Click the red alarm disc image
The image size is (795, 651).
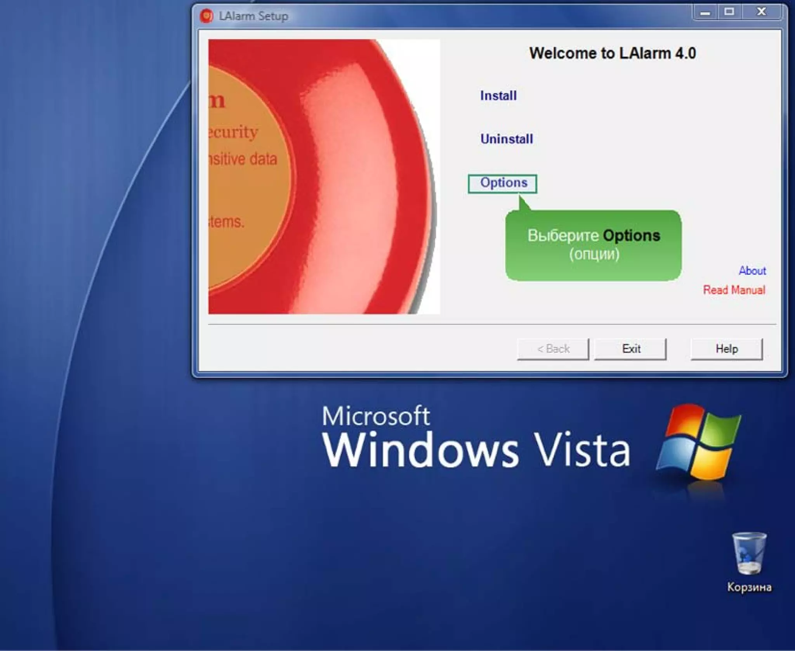(324, 177)
